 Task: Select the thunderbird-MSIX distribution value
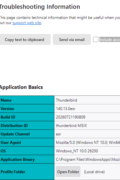[71, 125]
